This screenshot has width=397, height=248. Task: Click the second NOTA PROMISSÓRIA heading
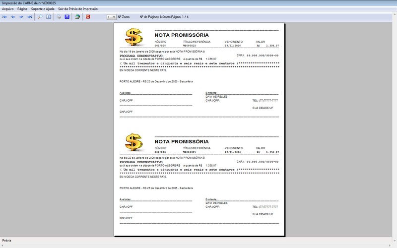(x=182, y=141)
